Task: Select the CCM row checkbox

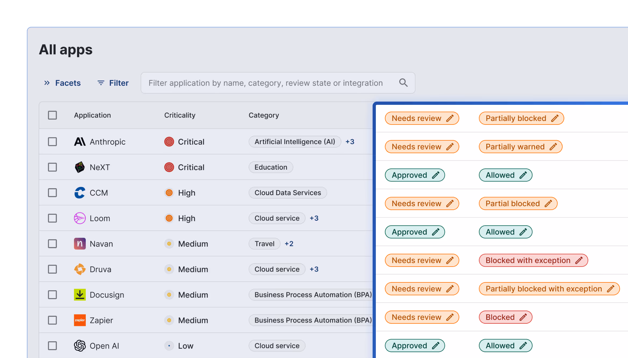Action: pos(52,193)
